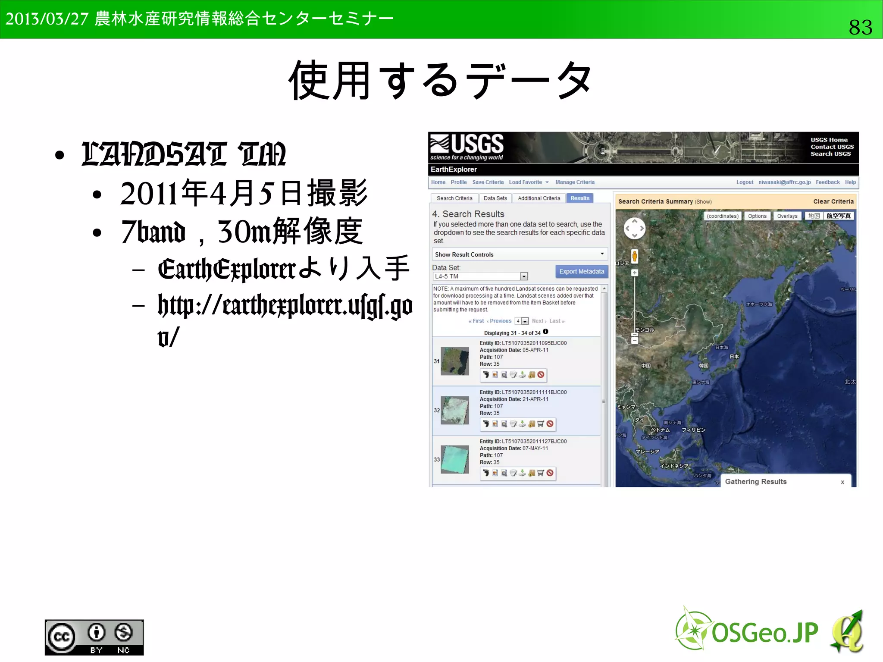The width and height of the screenshot is (883, 662).
Task: Open the map Options dropdown
Action: 757,216
